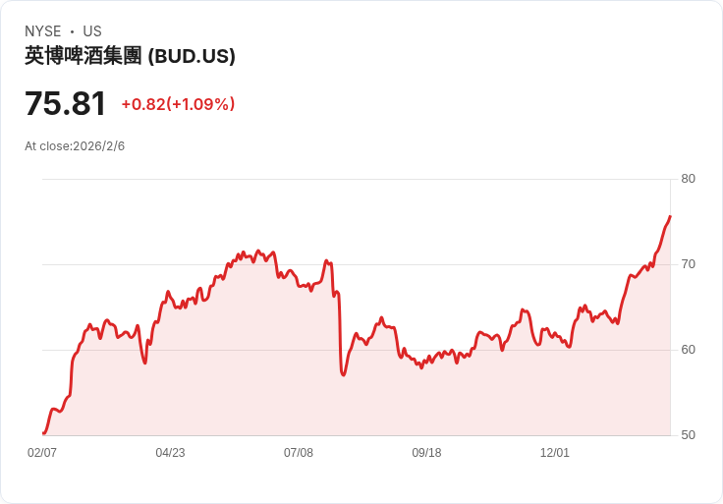723x504 pixels.
Task: Click the 80 y-axis price label
Action: pos(688,179)
